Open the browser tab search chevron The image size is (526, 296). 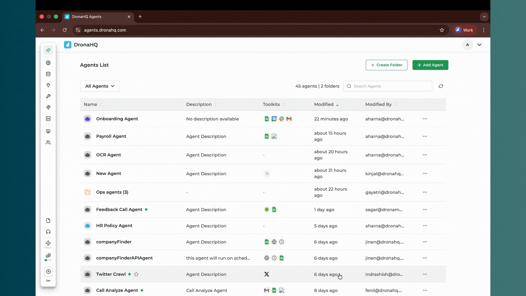coord(484,17)
